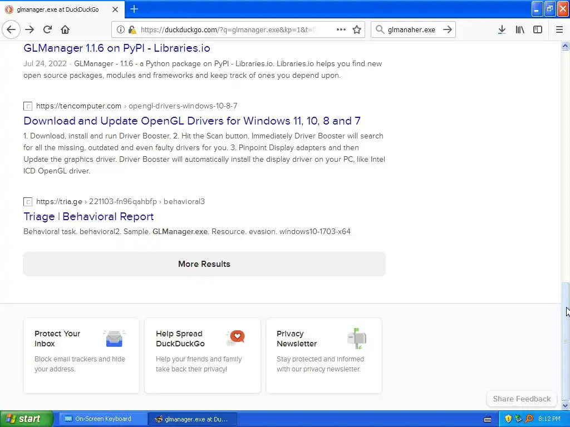
Task: Open the Library menu
Action: tap(520, 29)
